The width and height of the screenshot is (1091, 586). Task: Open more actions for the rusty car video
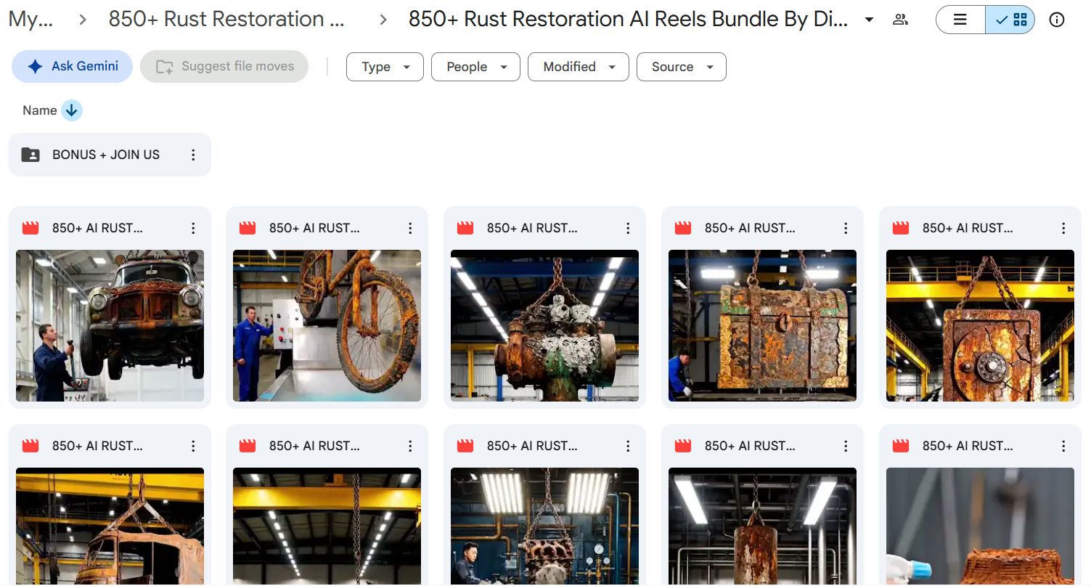(x=193, y=228)
